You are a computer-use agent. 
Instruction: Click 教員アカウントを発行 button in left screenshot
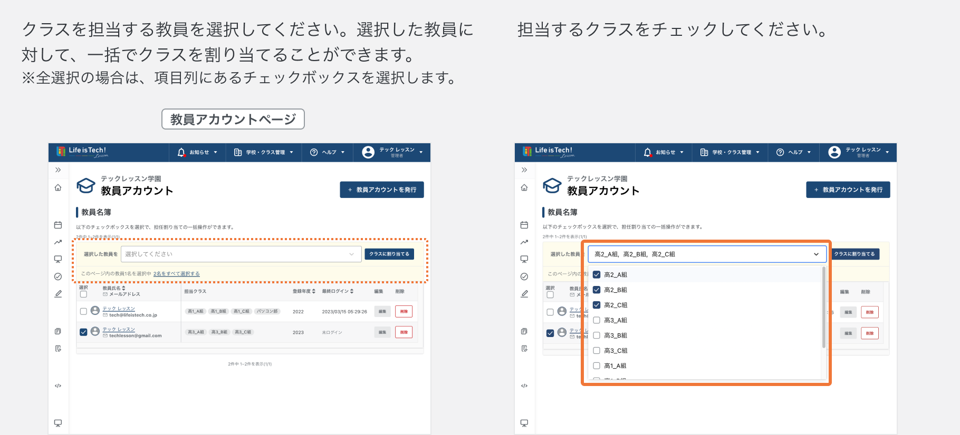(382, 190)
